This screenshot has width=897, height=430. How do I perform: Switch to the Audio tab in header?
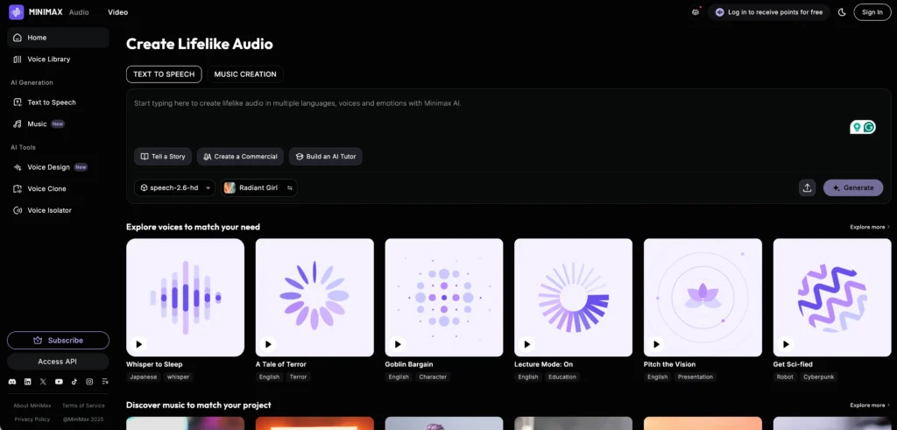(79, 12)
